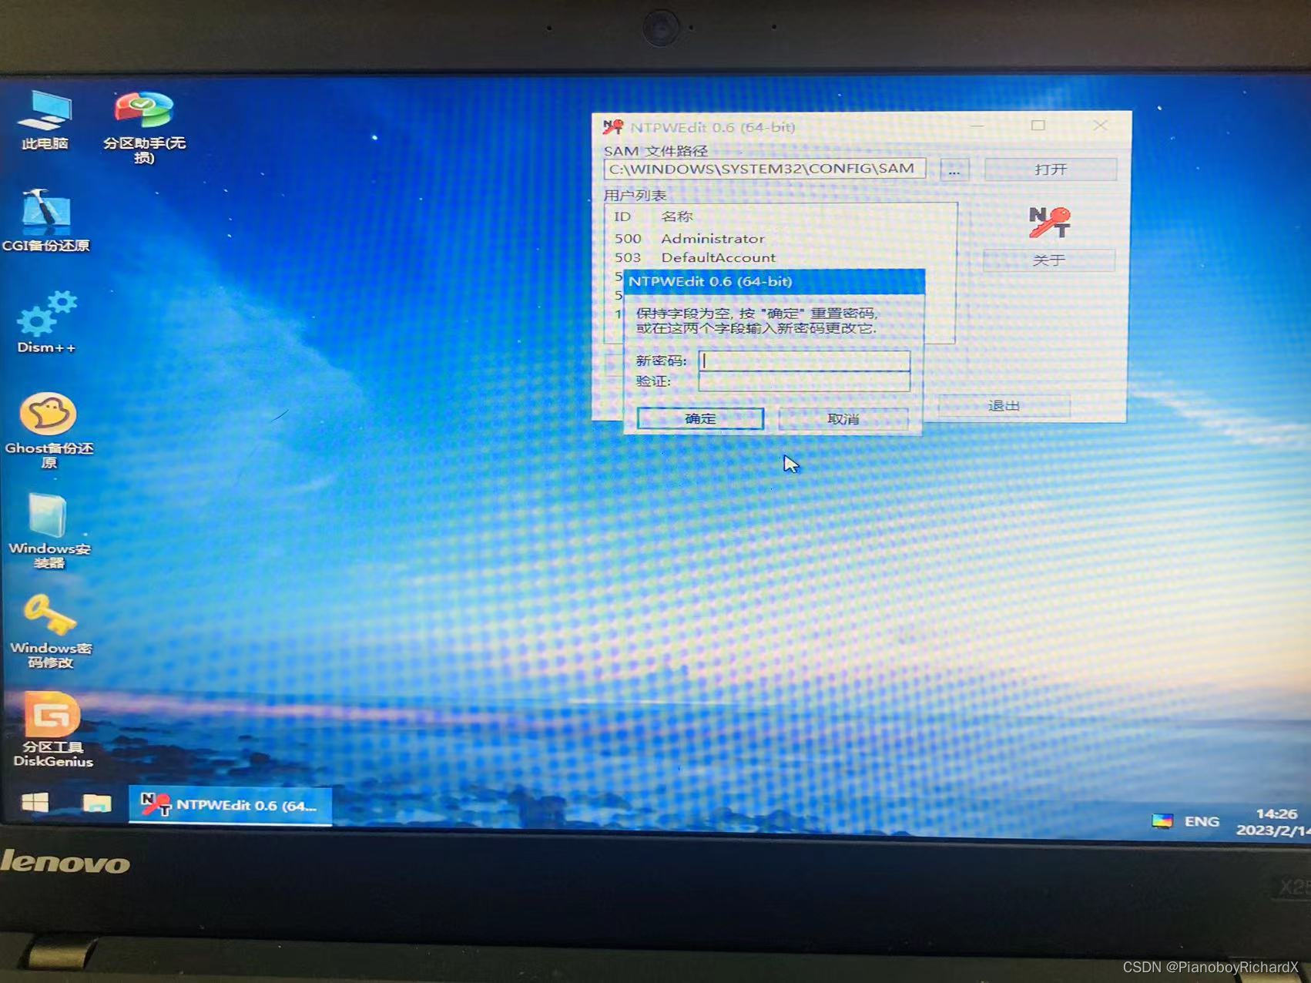Click the 关于 (About) button
The image size is (1311, 983).
coord(1049,260)
